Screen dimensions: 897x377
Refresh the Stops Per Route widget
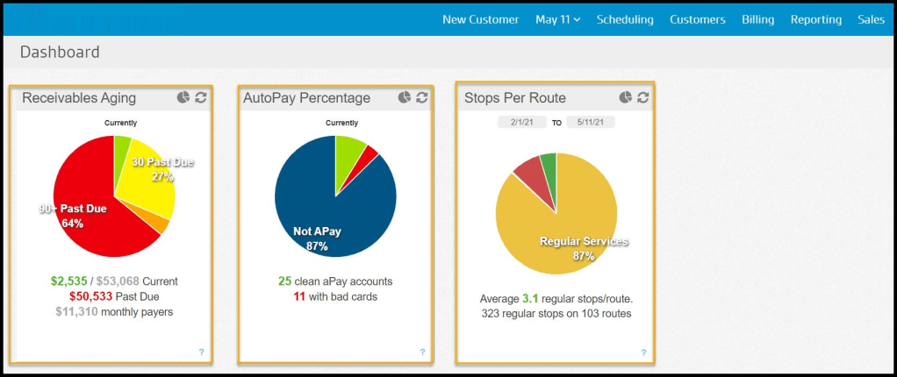pyautogui.click(x=643, y=97)
